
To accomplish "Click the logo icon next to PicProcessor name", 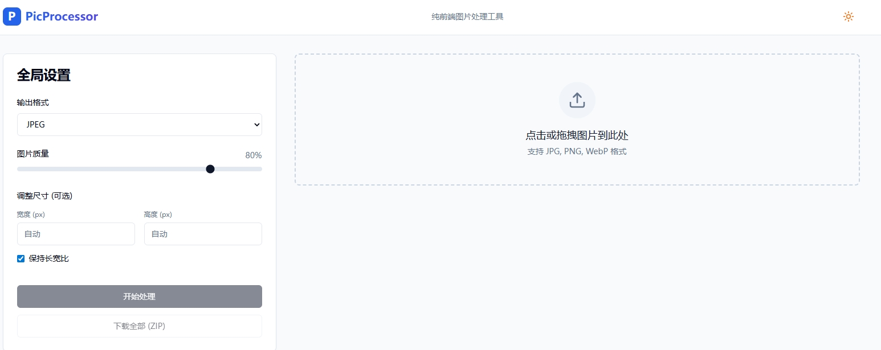I will coord(12,17).
